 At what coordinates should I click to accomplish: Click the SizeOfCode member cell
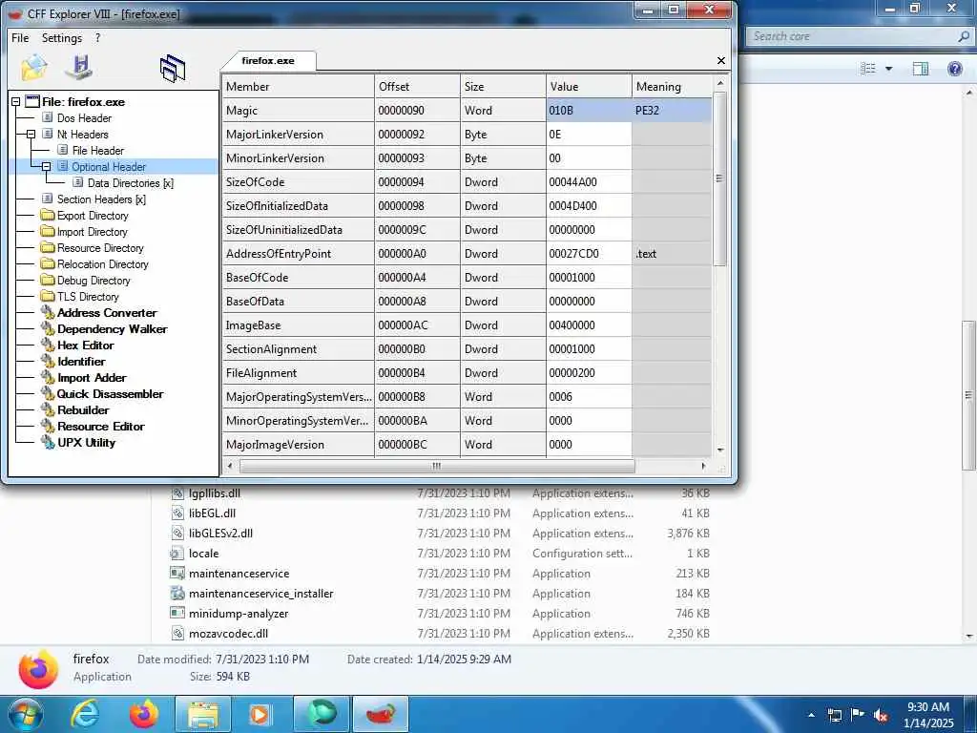(x=298, y=182)
